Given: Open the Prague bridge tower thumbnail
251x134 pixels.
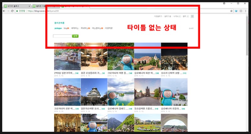Looking at the screenshot, I should (147, 92).
